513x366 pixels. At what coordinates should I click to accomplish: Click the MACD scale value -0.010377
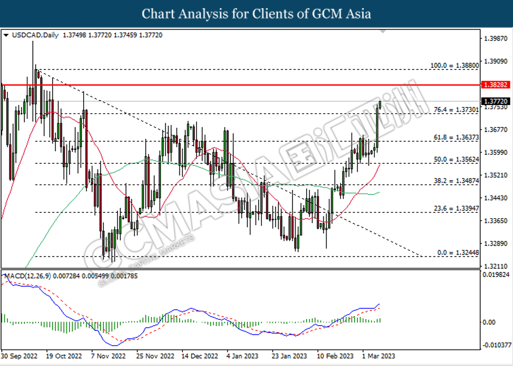(497, 345)
